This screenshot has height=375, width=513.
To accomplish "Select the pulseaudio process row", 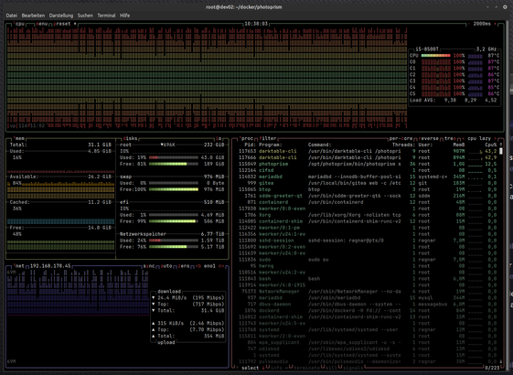I will click(368, 361).
